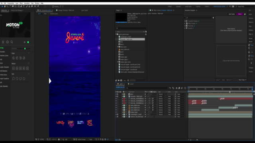Screen dimensions: 255x143
Task: Toggle the Snapping checkbox
Action: pos(53,6)
